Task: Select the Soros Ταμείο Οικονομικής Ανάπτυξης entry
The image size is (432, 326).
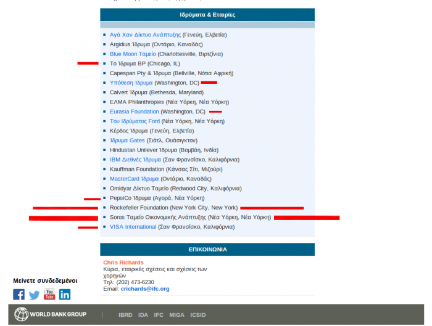Action: coord(190,217)
